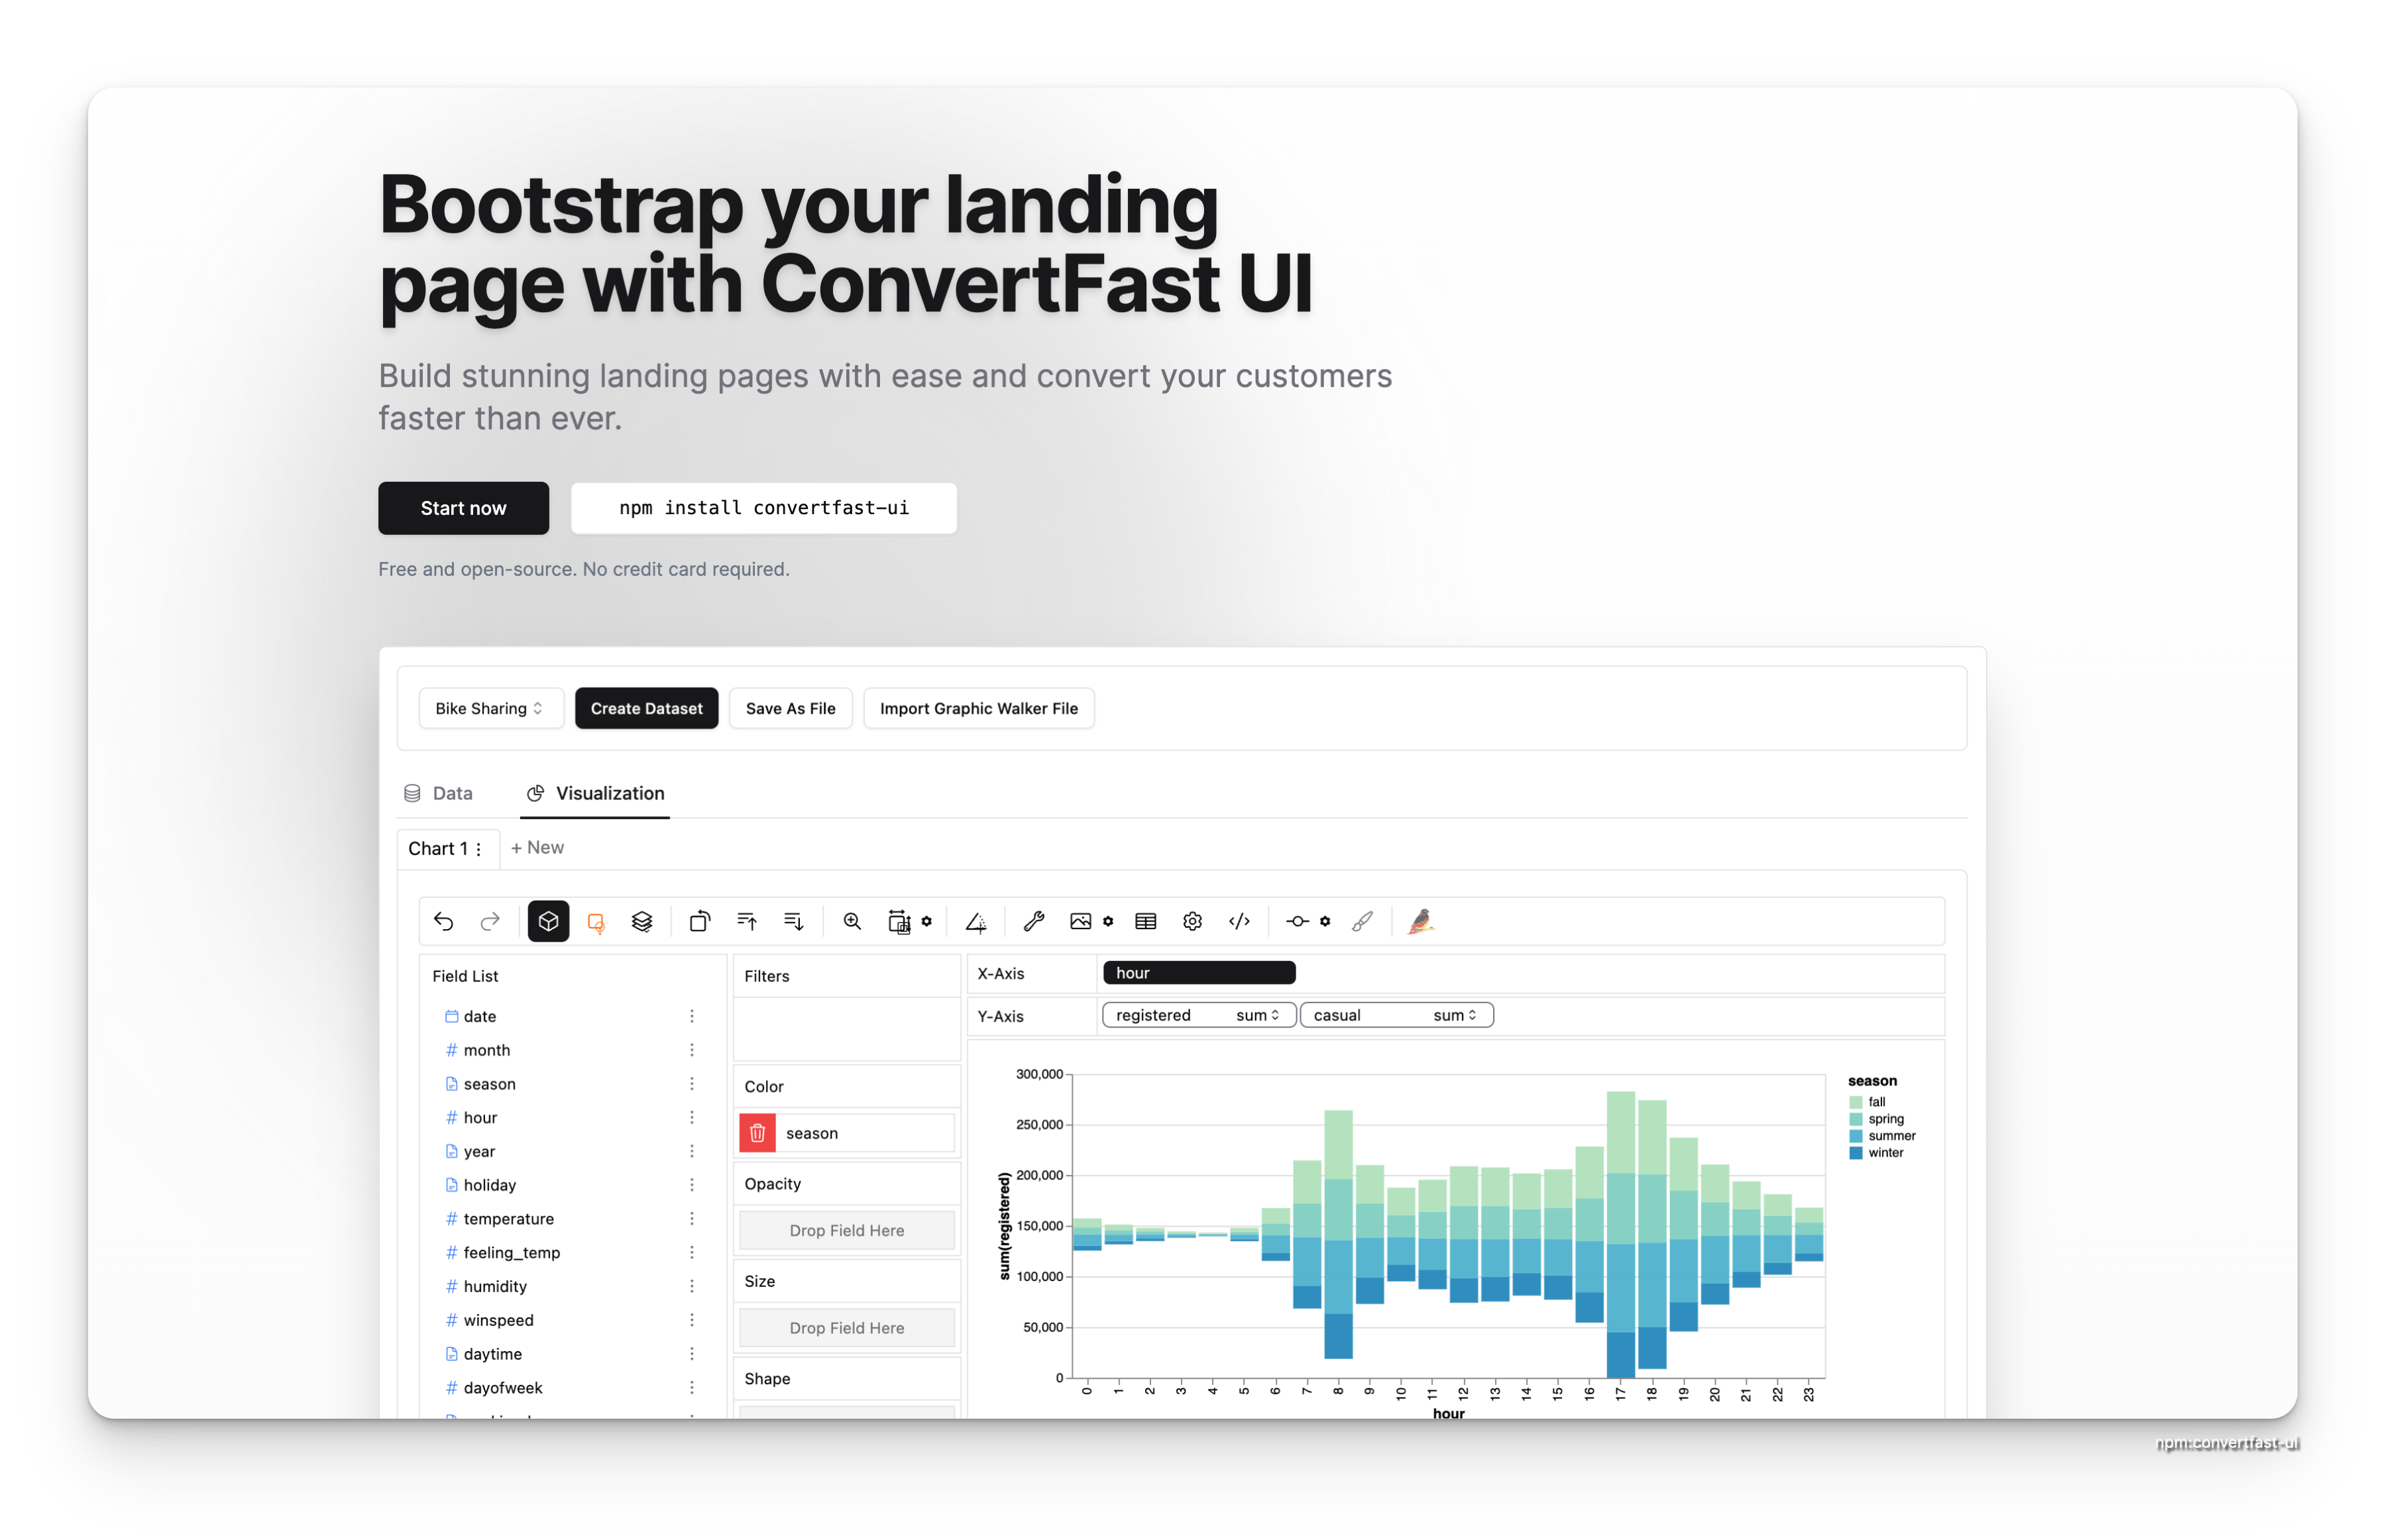Viewport: 2387px width, 1540px height.
Task: Click the Start now button
Action: (463, 508)
